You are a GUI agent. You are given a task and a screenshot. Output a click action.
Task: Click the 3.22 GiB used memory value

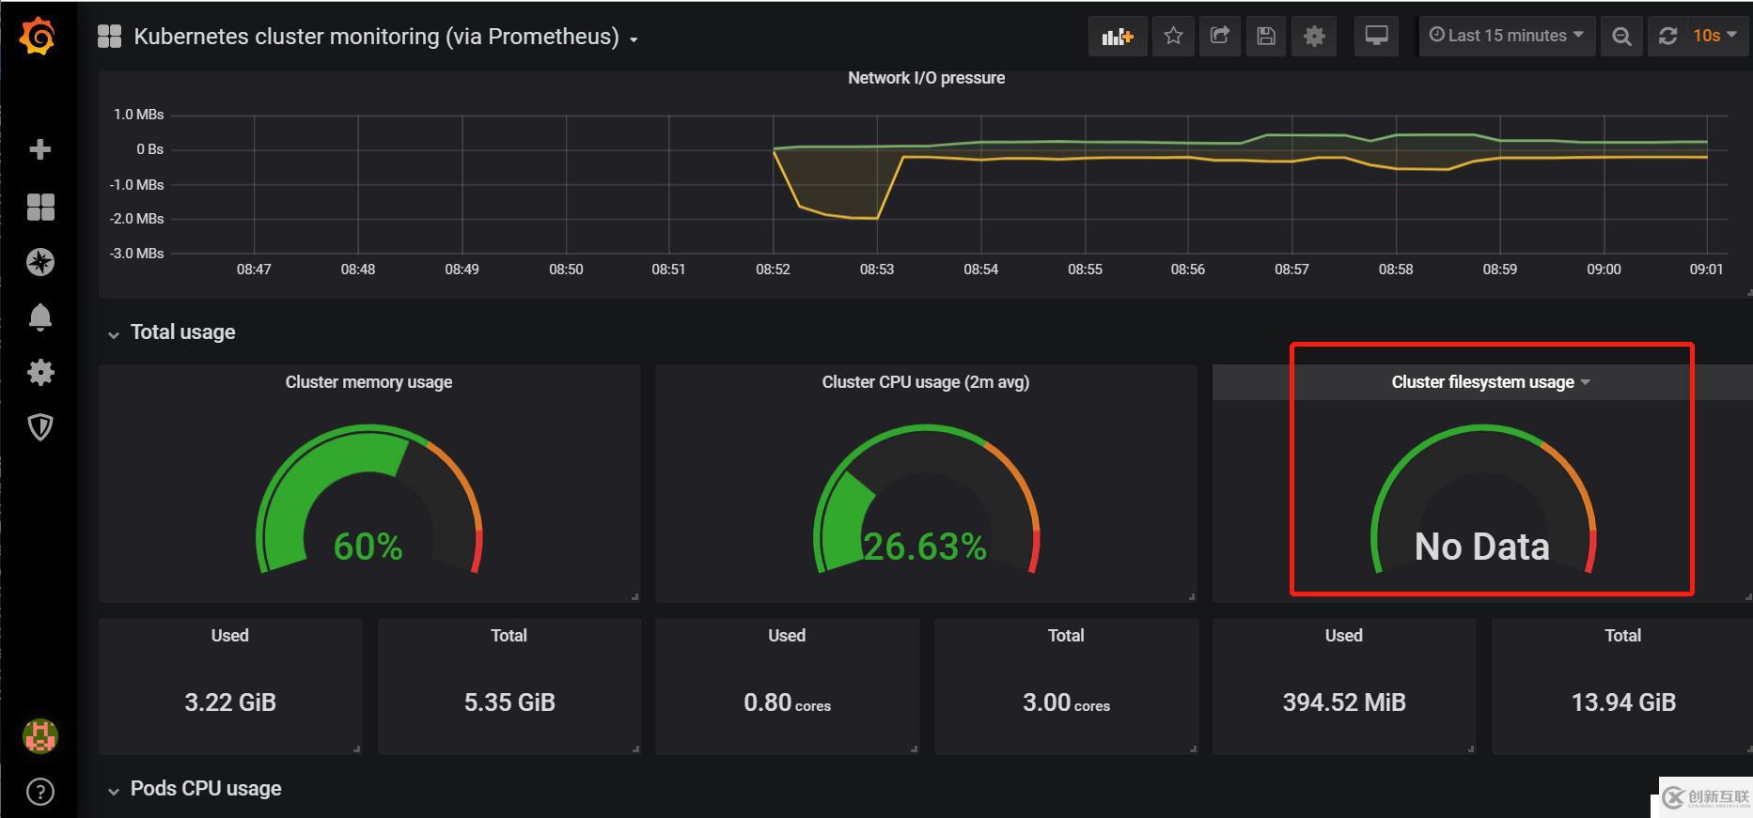tap(230, 702)
